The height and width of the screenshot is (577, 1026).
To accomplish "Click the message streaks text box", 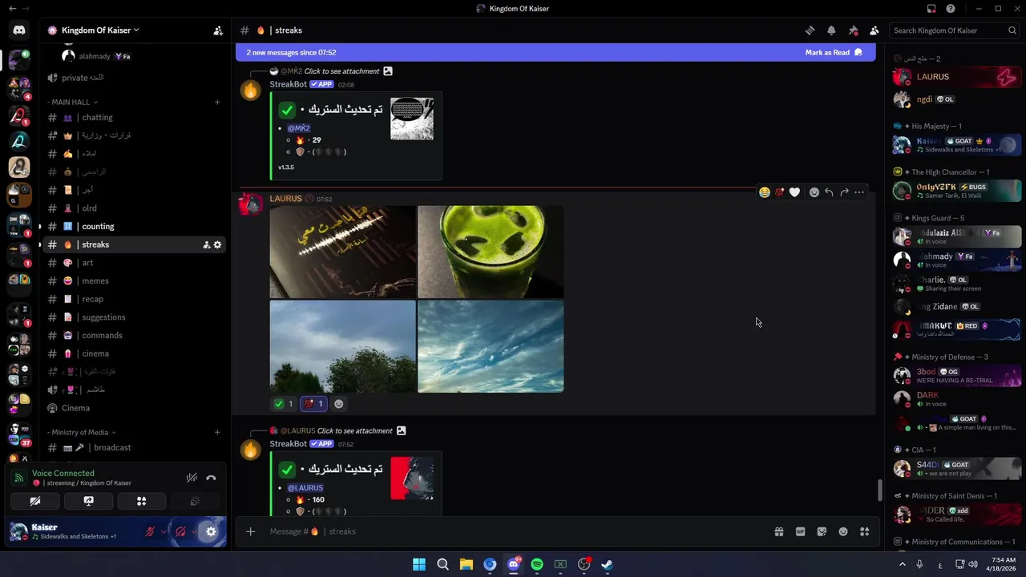I will (513, 531).
